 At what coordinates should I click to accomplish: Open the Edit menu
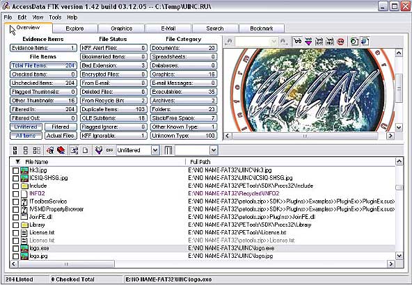click(22, 17)
